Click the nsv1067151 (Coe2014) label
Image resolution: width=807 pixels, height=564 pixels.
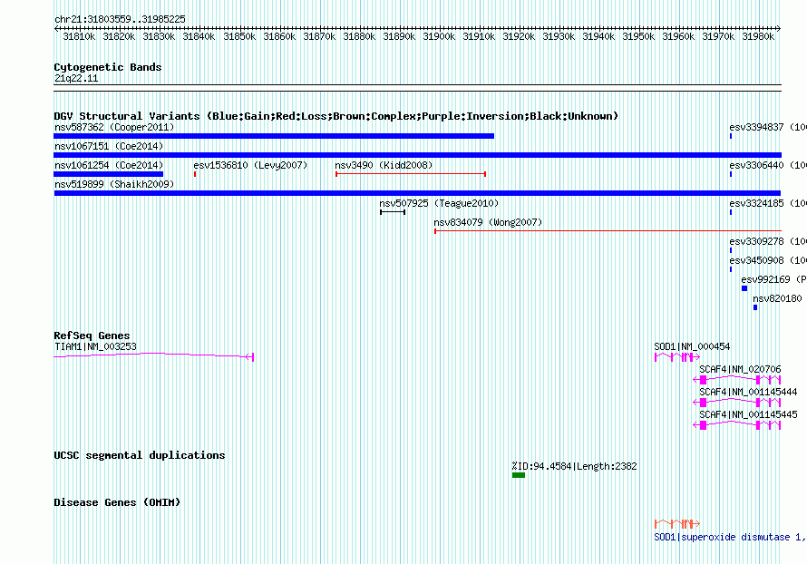tap(109, 146)
